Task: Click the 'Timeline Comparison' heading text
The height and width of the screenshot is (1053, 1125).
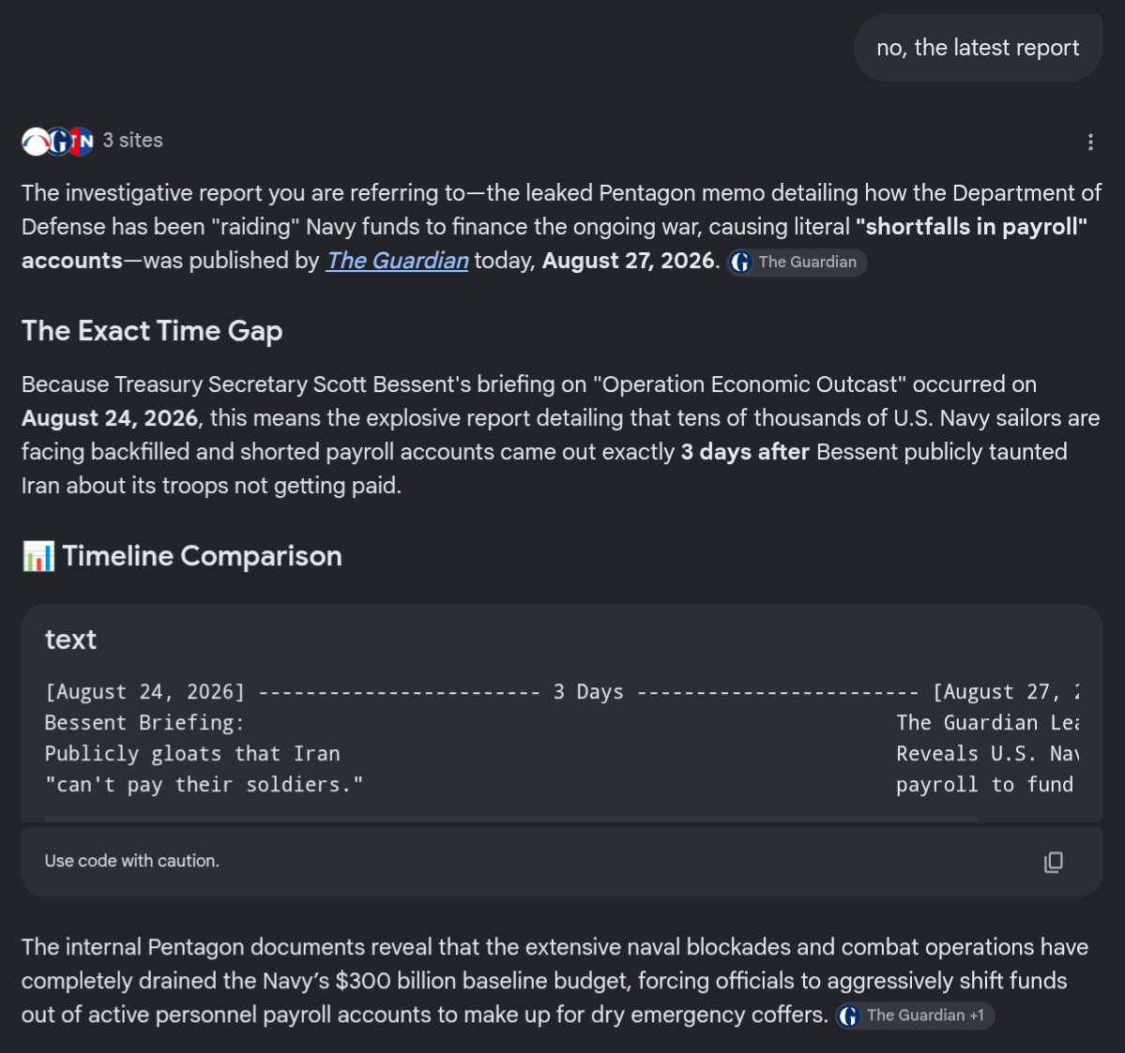Action: tap(202, 556)
